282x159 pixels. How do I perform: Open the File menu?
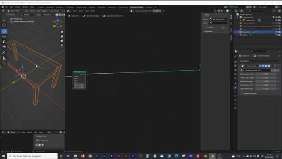point(7,7)
